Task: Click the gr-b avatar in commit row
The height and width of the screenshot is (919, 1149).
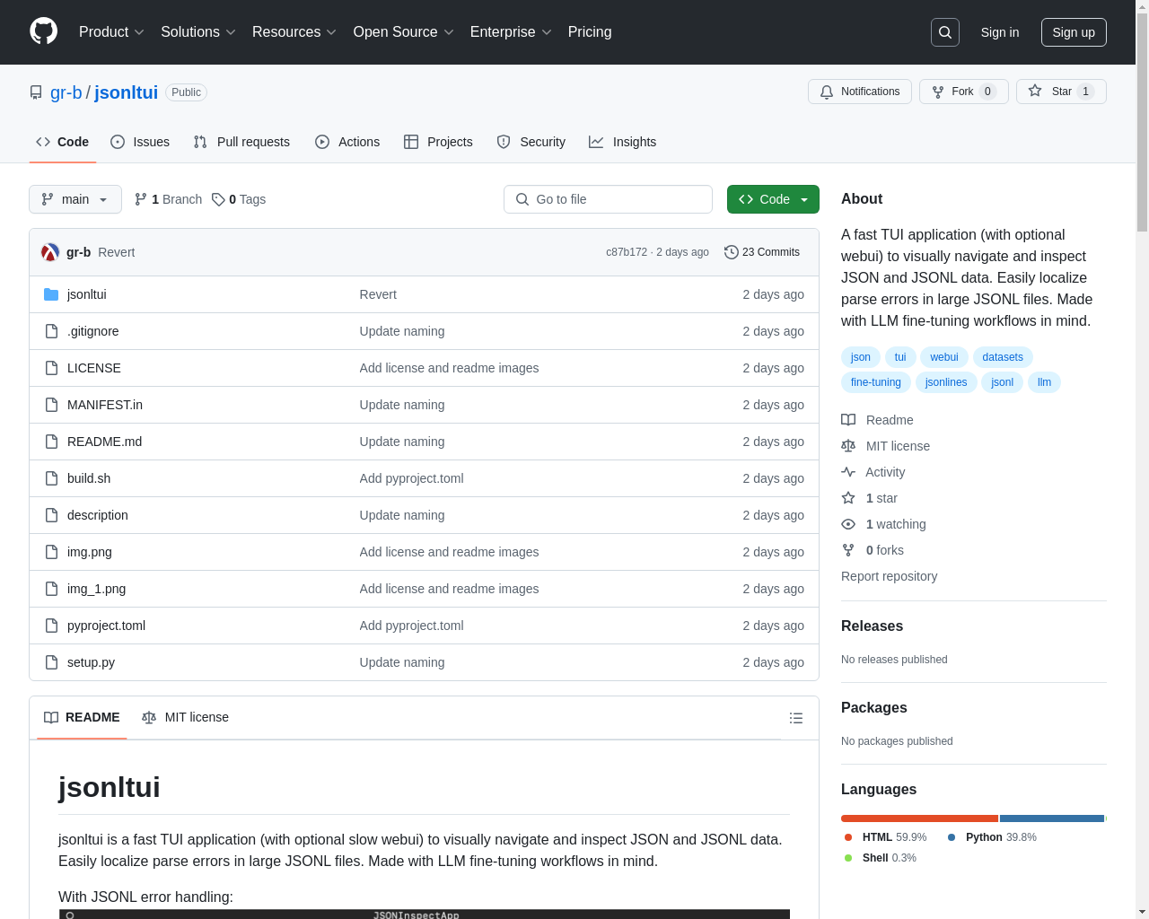Action: 50,252
